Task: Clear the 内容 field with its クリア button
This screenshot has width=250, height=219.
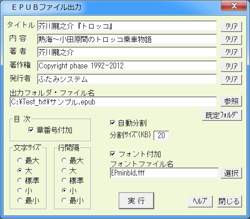Action: pos(231,40)
